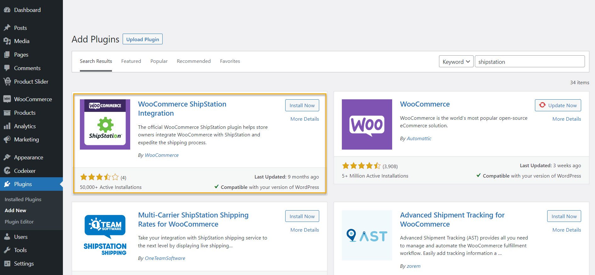The image size is (595, 275).
Task: Open the Analytics menu item
Action: click(31, 126)
